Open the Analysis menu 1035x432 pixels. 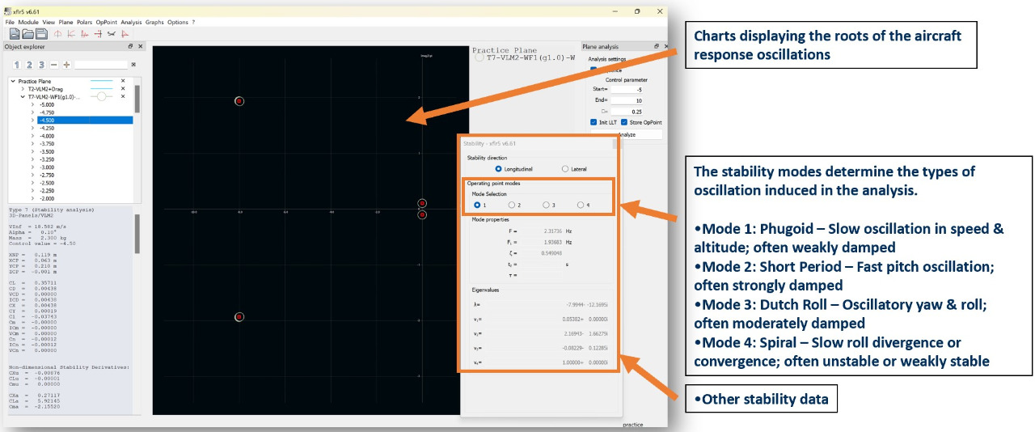(x=131, y=22)
